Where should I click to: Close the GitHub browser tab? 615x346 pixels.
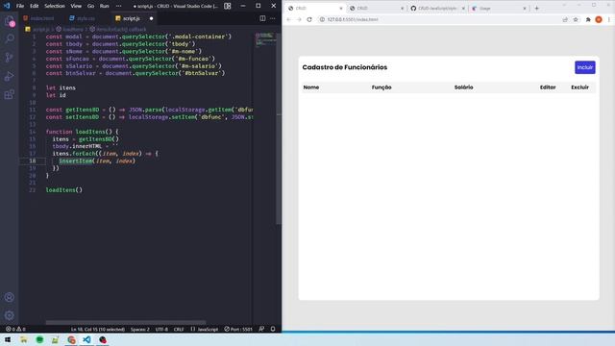pyautogui.click(x=463, y=9)
